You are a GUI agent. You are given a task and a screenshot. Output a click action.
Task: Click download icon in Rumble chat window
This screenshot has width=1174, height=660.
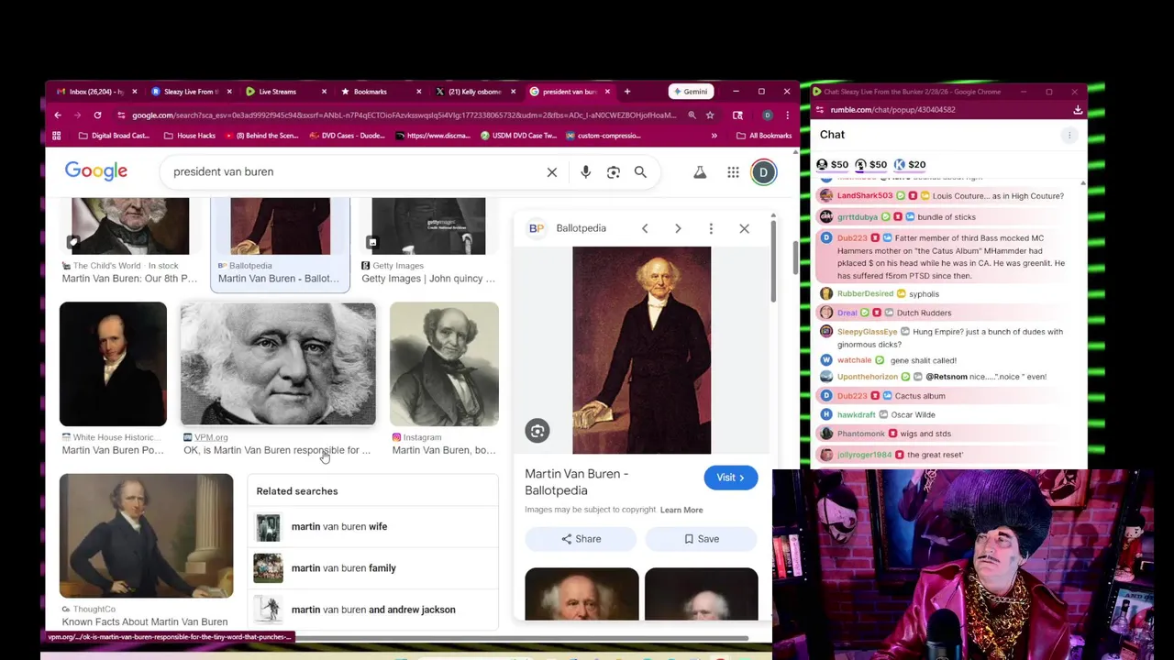click(x=1078, y=110)
